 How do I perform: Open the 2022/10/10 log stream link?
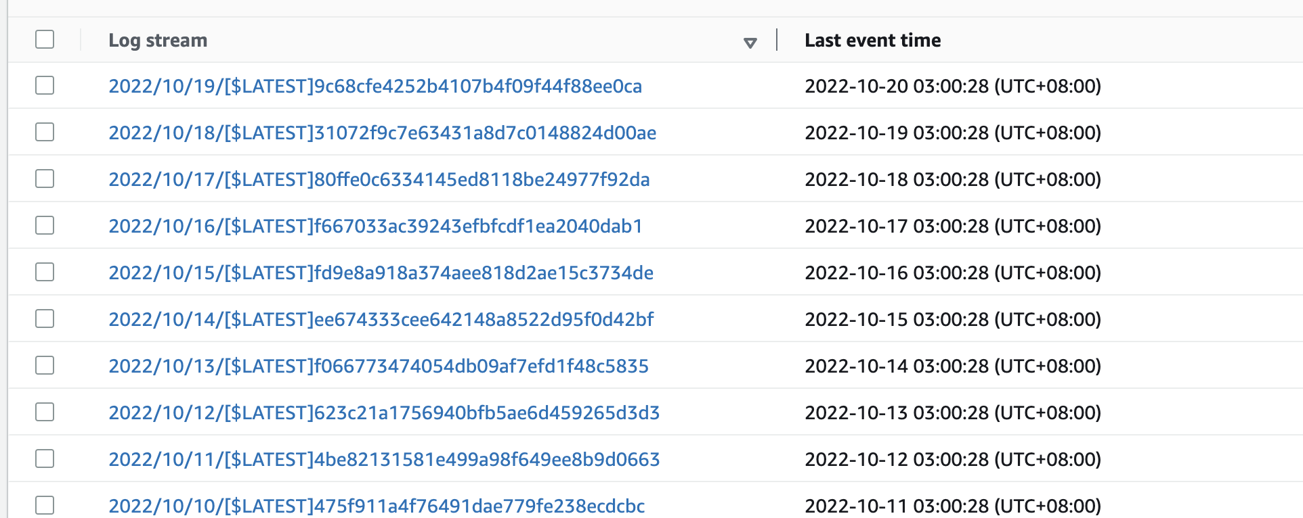point(377,507)
